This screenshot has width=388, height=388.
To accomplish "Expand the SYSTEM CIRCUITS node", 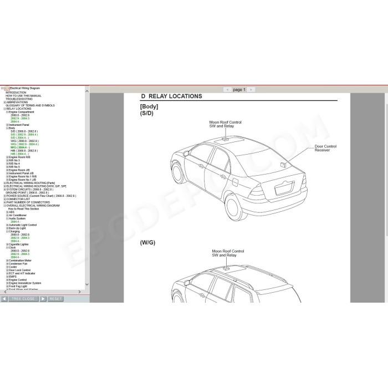I will click(x=4, y=190).
